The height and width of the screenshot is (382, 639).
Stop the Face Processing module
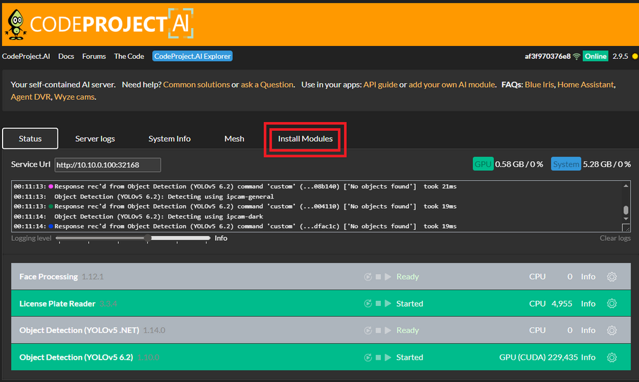pos(378,277)
